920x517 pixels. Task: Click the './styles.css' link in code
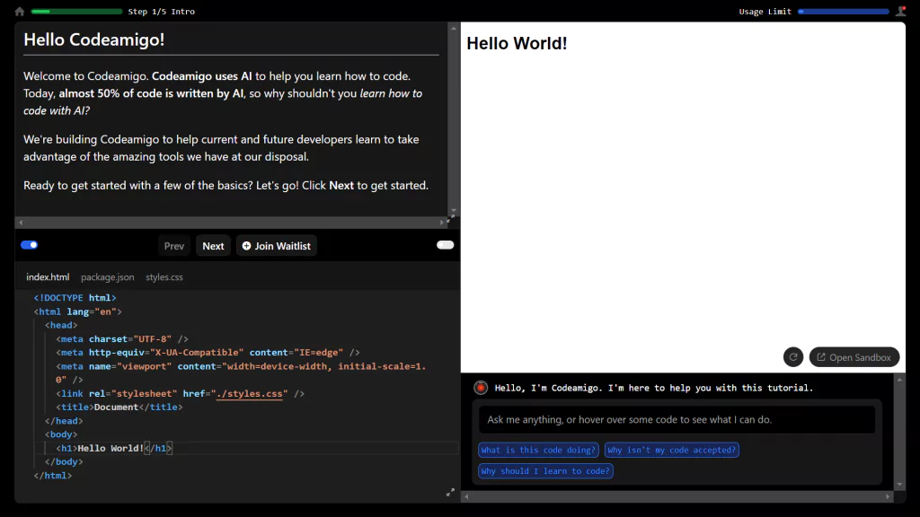pyautogui.click(x=250, y=394)
